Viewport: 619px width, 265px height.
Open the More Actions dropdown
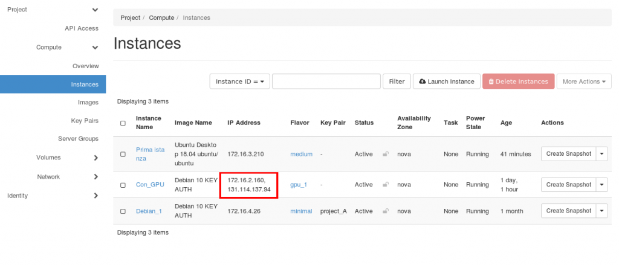(583, 81)
